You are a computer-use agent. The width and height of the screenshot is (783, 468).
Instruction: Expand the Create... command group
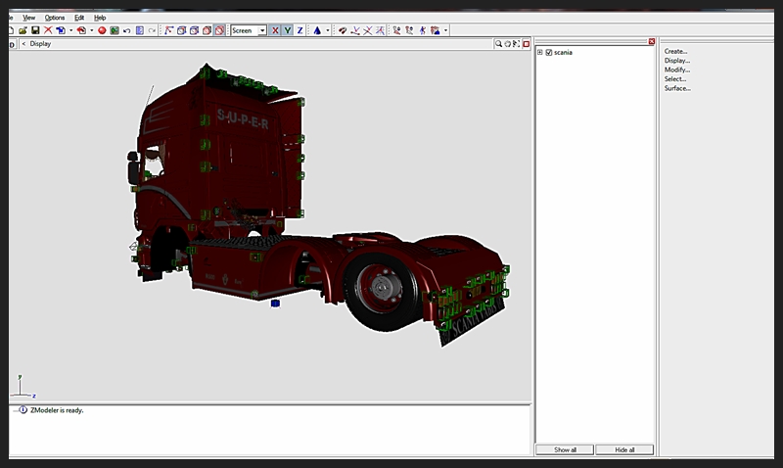pos(676,51)
